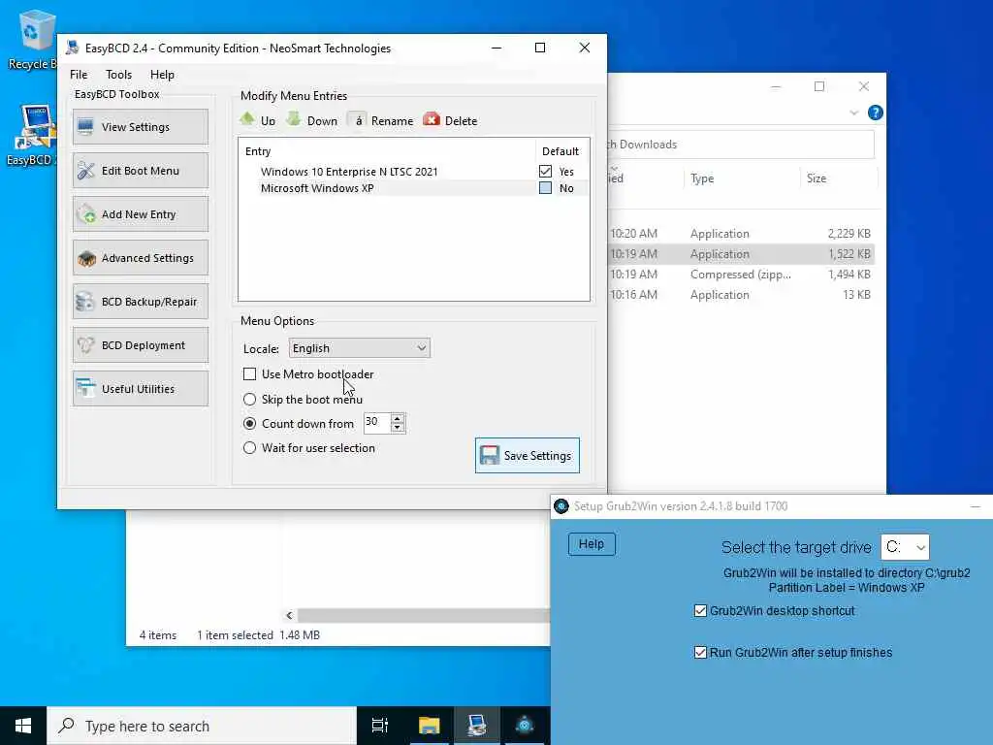Open BCD Backup/Repair section
The width and height of the screenshot is (993, 745).
tap(140, 302)
